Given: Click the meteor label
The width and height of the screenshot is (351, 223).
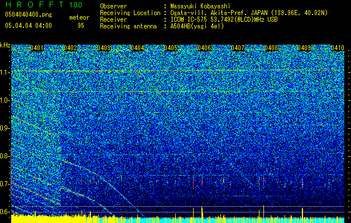Looking at the screenshot, I should [x=79, y=17].
